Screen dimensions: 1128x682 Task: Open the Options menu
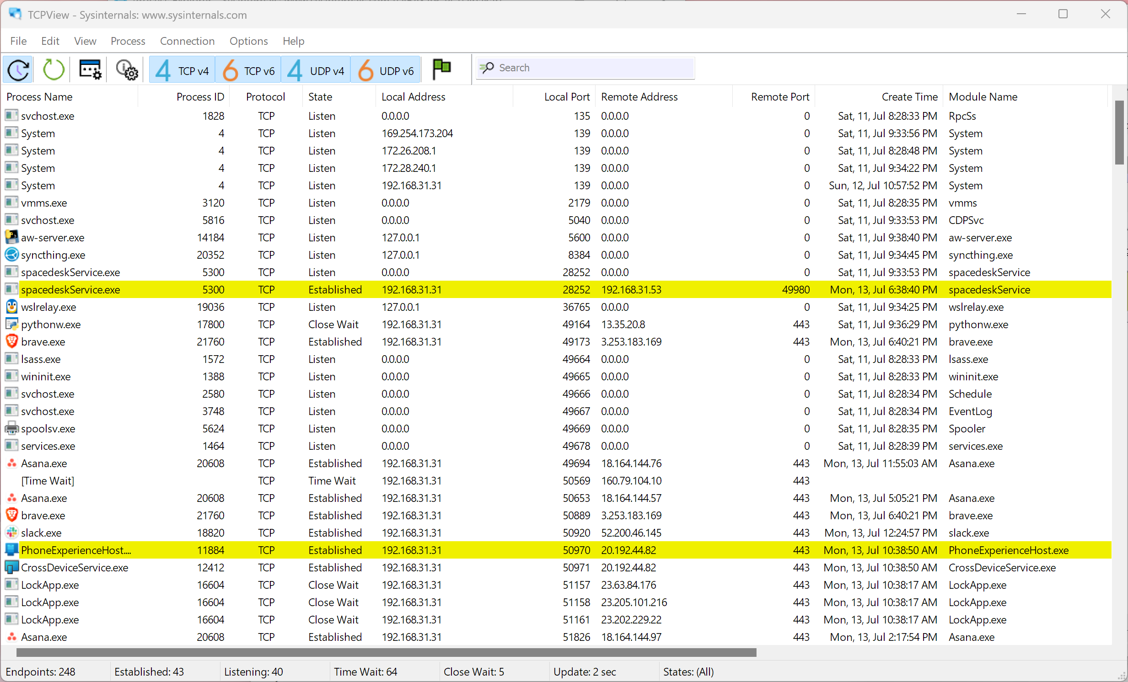coord(248,41)
